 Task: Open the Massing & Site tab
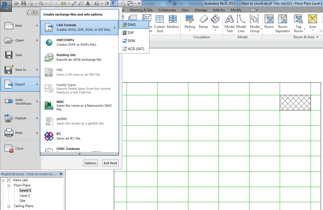tap(141, 9)
